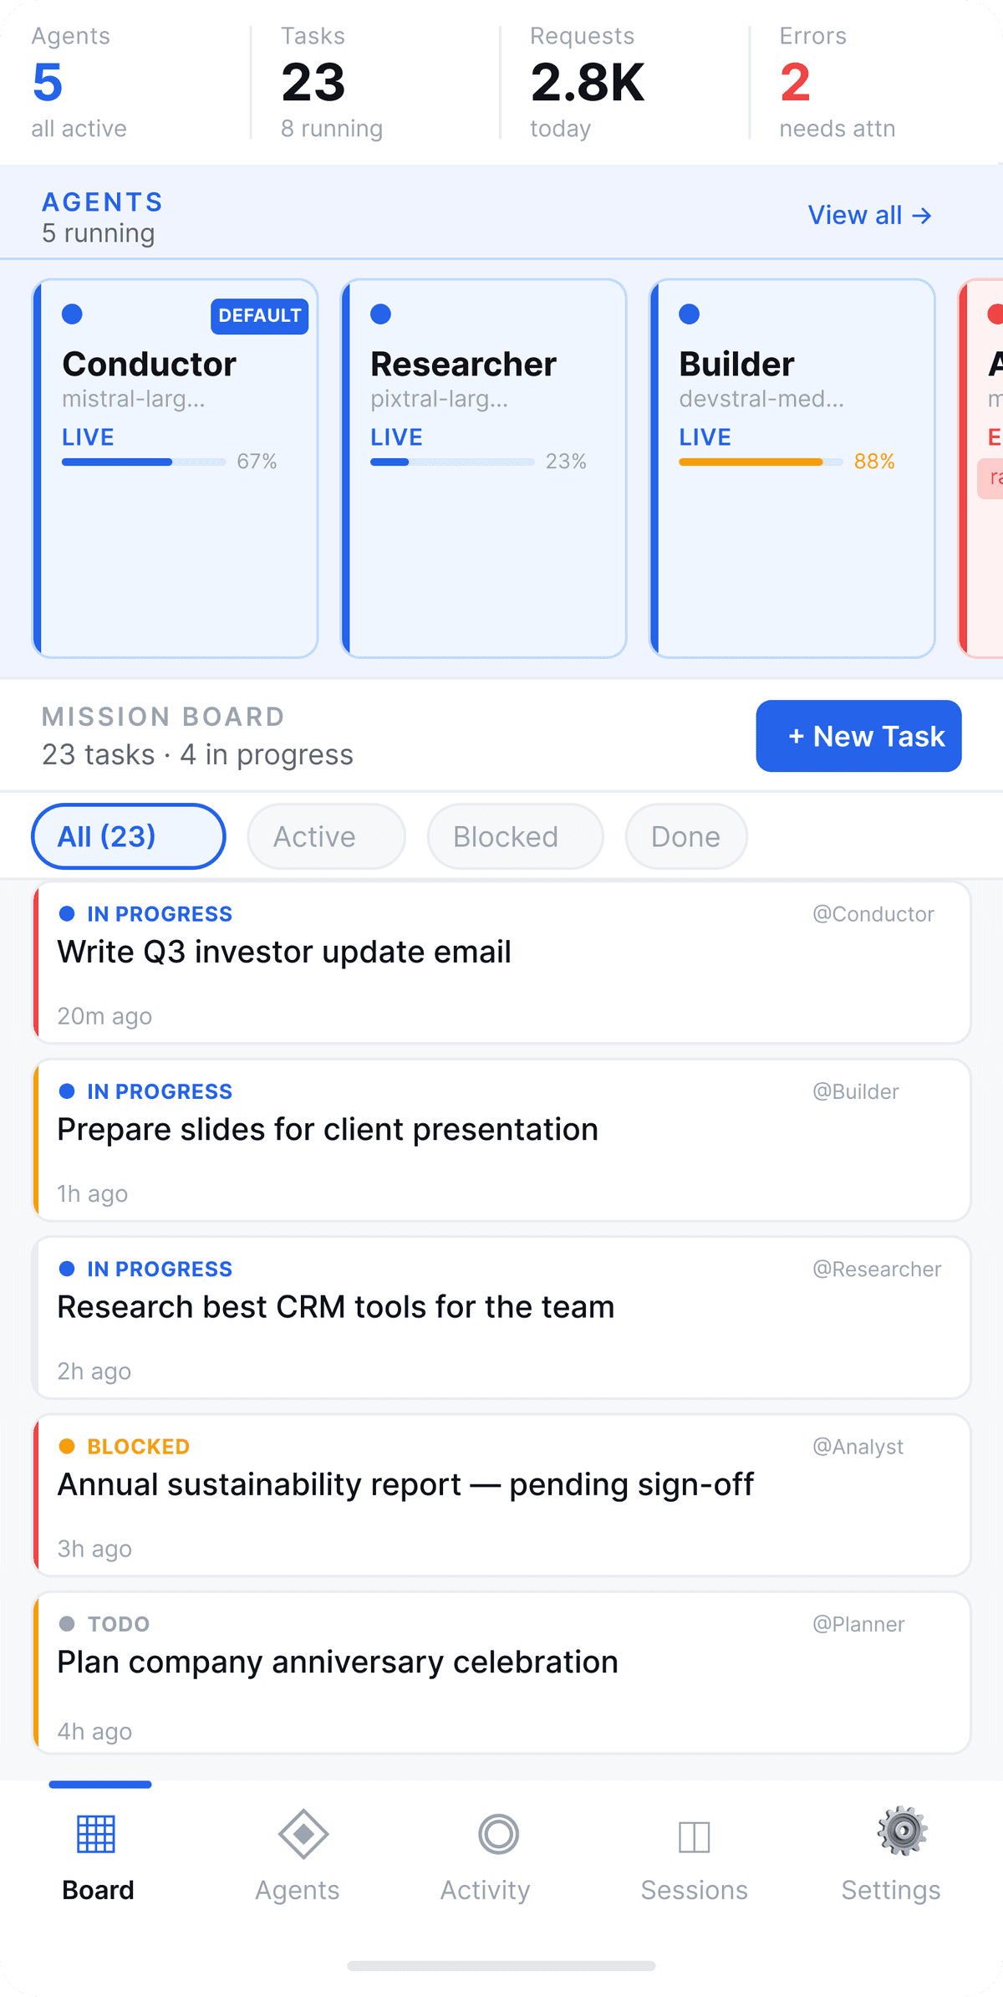Toggle the Blocked tasks filter
Screen dimensions: 1003x1997
pos(514,836)
